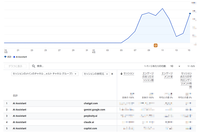Click the 検索 search input field

40,66
